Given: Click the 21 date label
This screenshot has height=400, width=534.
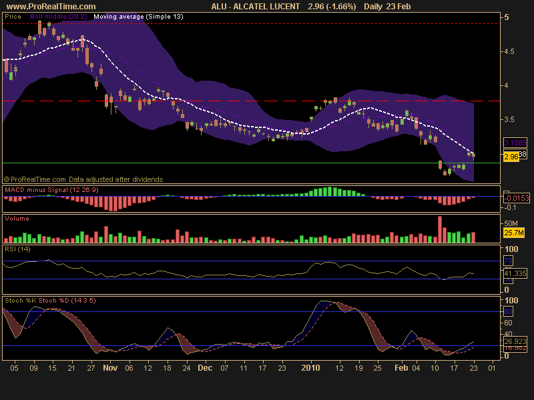Looking at the screenshot, I should click(71, 368).
